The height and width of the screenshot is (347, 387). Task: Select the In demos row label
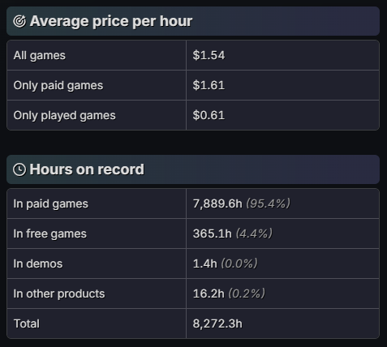coord(38,263)
